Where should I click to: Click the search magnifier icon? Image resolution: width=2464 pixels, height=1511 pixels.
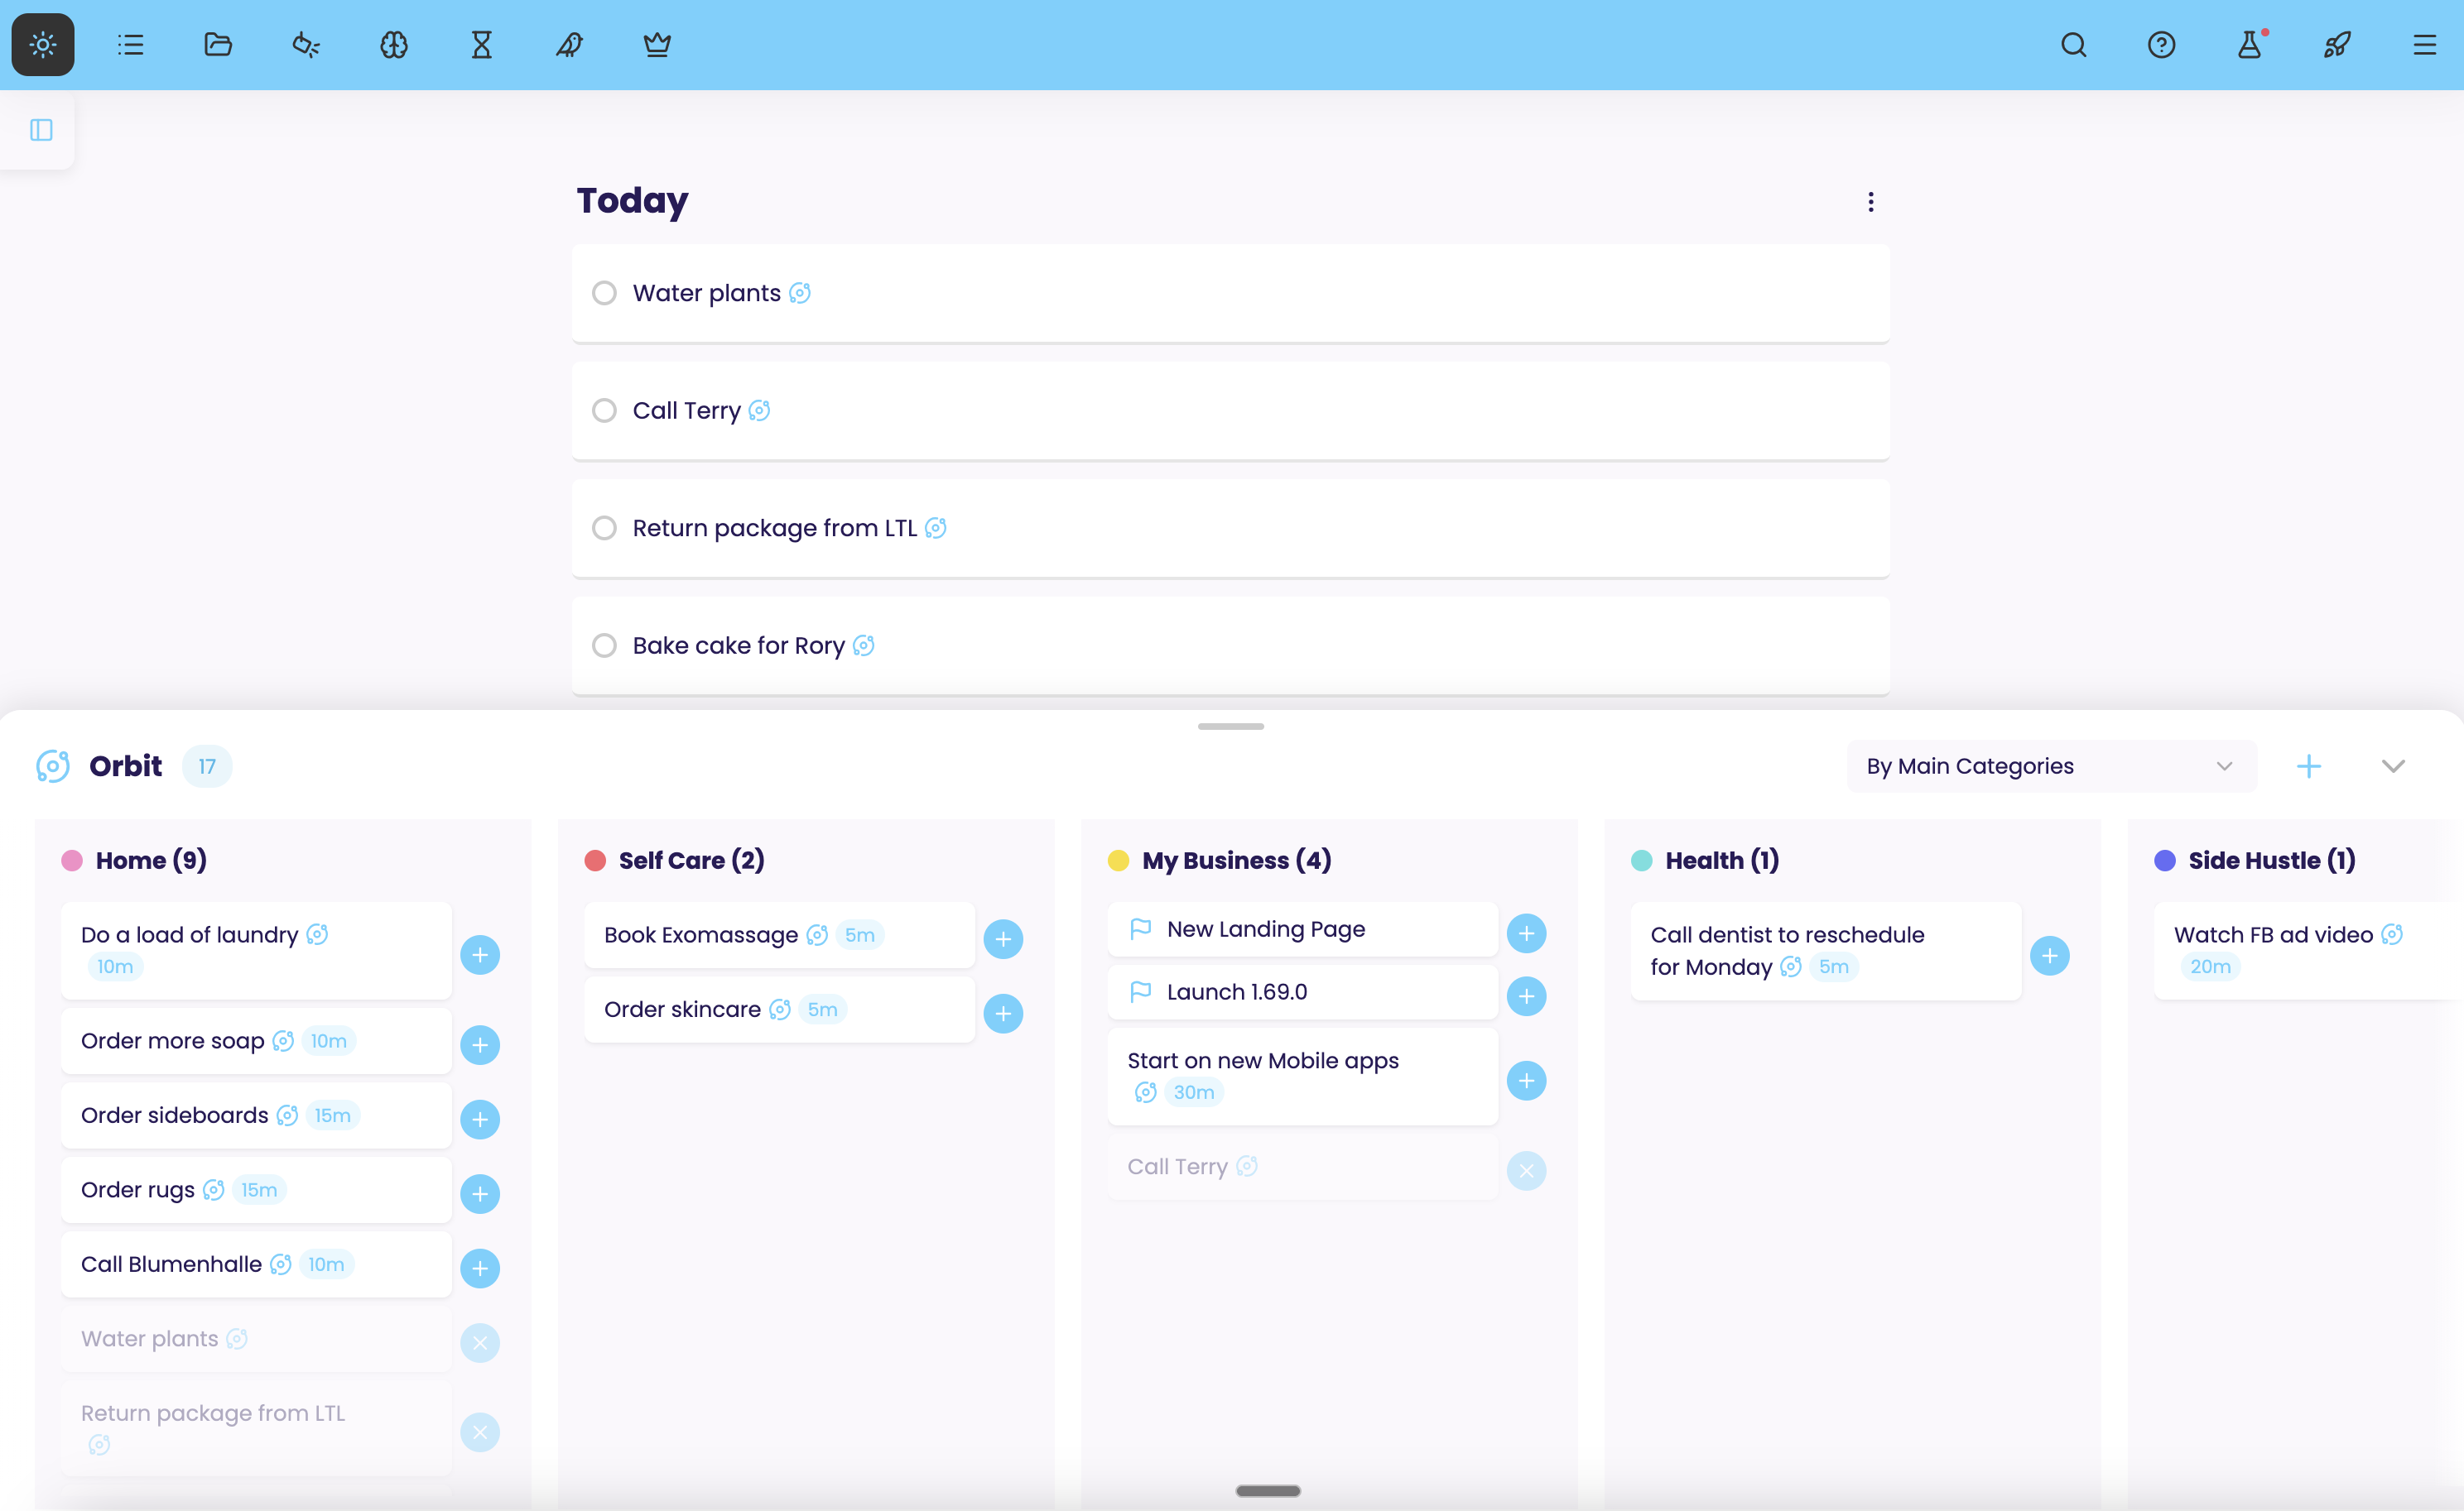point(2073,45)
